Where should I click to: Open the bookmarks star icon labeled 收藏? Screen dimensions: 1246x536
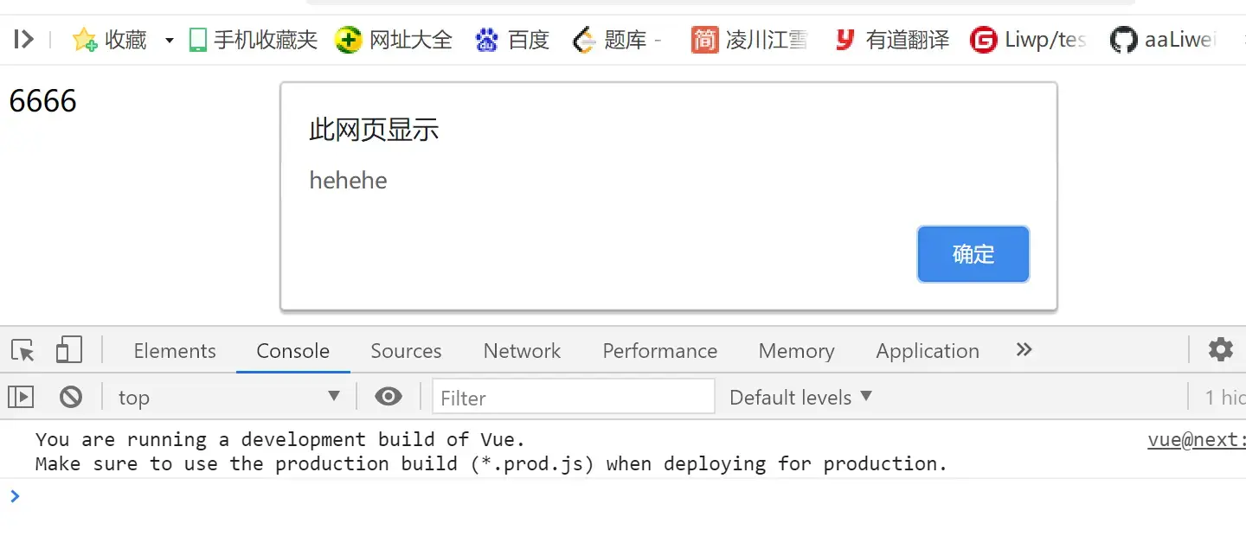85,40
